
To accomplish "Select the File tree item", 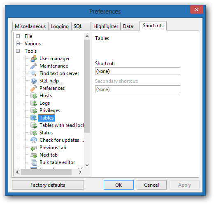I will pyautogui.click(x=28, y=36).
